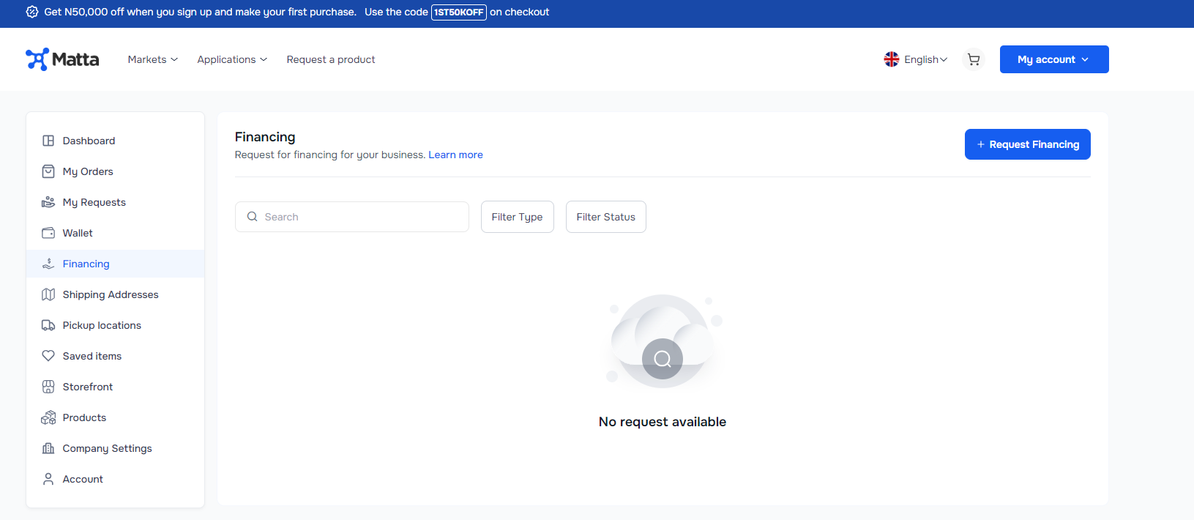Click the My Requests hand icon
Image resolution: width=1194 pixels, height=520 pixels.
[48, 202]
